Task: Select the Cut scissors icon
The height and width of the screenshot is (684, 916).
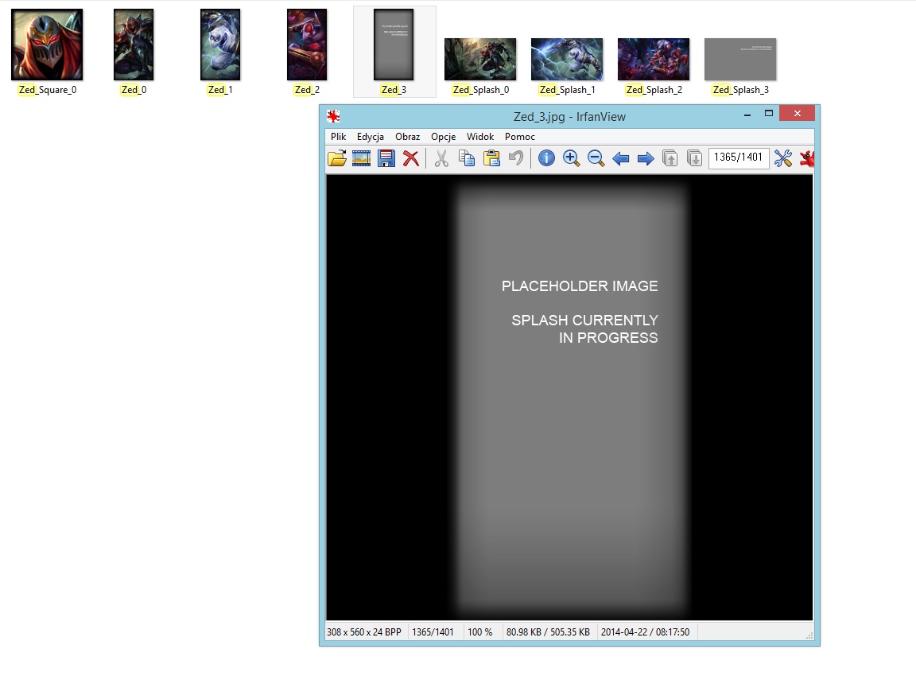Action: click(441, 158)
